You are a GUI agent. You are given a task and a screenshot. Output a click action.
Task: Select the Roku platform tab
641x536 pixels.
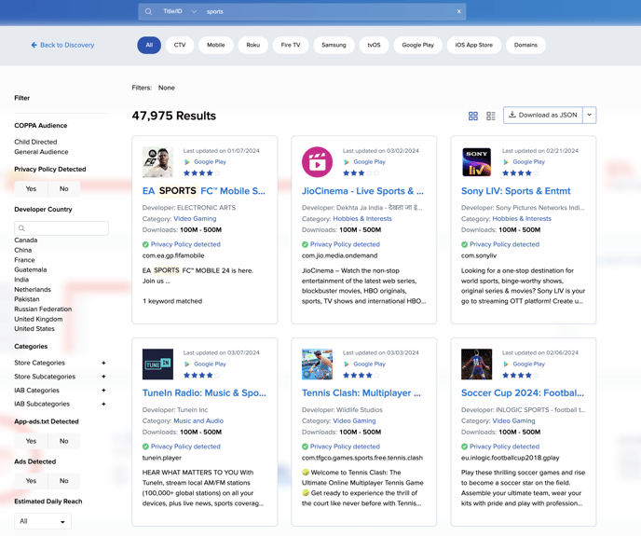(x=253, y=45)
